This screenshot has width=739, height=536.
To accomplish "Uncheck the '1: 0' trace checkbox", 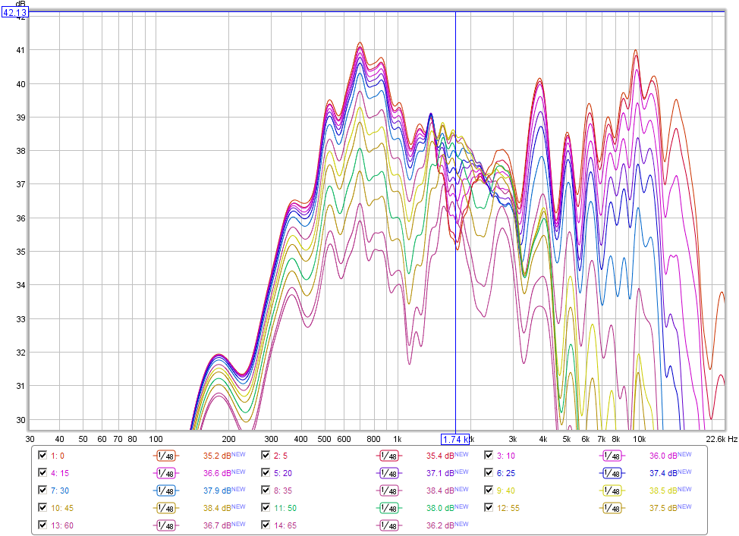I will tap(42, 455).
